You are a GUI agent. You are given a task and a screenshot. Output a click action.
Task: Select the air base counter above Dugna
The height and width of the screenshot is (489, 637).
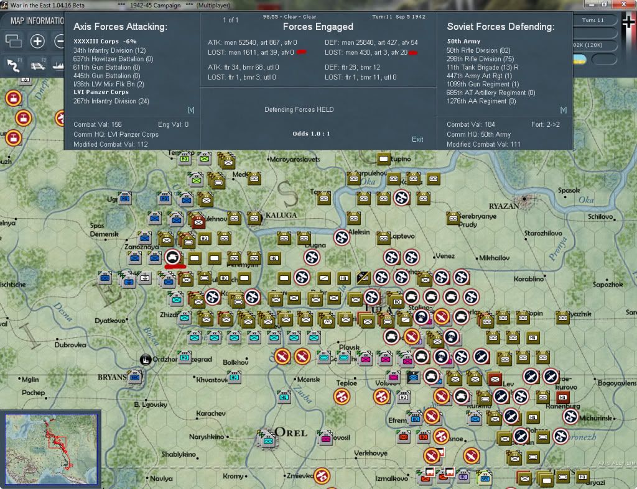(x=312, y=257)
